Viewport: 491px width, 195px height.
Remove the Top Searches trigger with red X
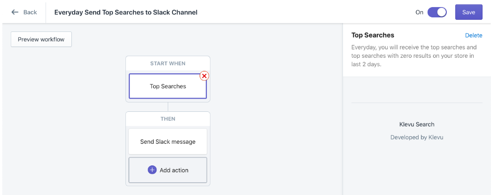(204, 76)
